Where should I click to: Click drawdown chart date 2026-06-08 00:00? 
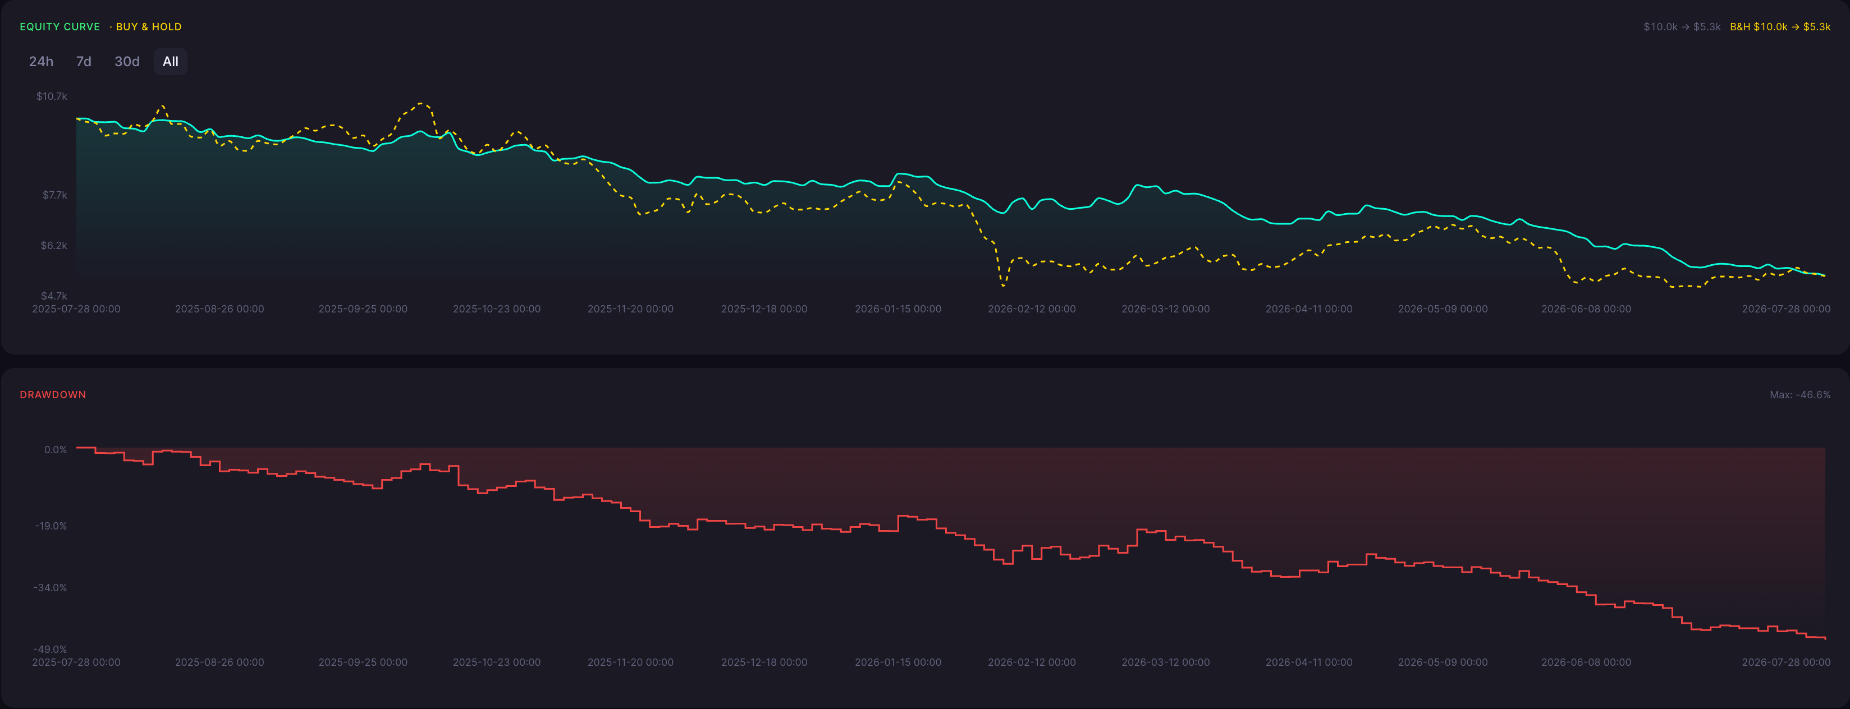coord(1586,662)
